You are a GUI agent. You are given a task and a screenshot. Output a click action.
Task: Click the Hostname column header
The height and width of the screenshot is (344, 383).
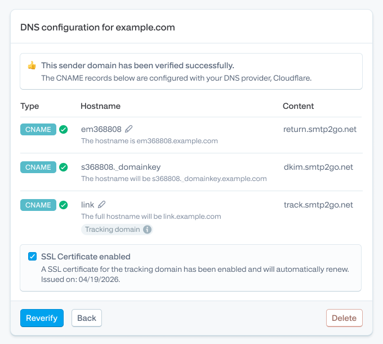coord(100,106)
